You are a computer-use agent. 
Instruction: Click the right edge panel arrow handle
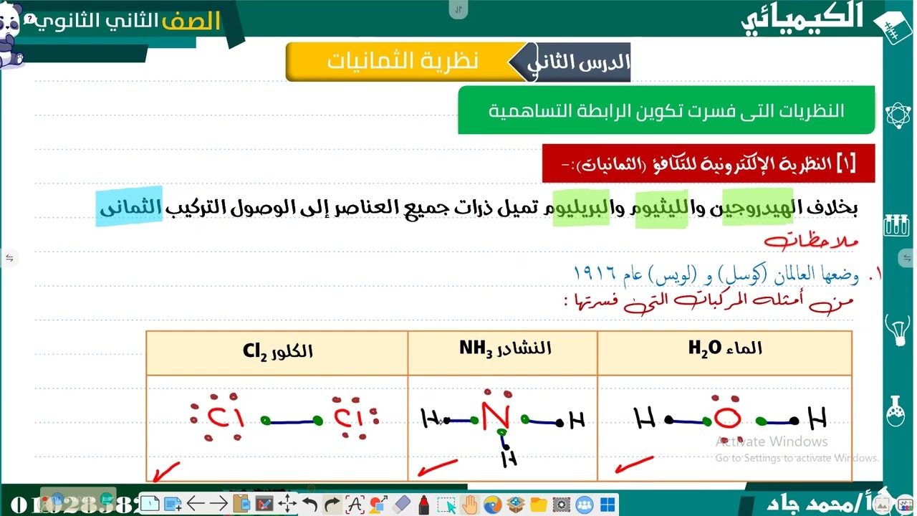pos(908,258)
